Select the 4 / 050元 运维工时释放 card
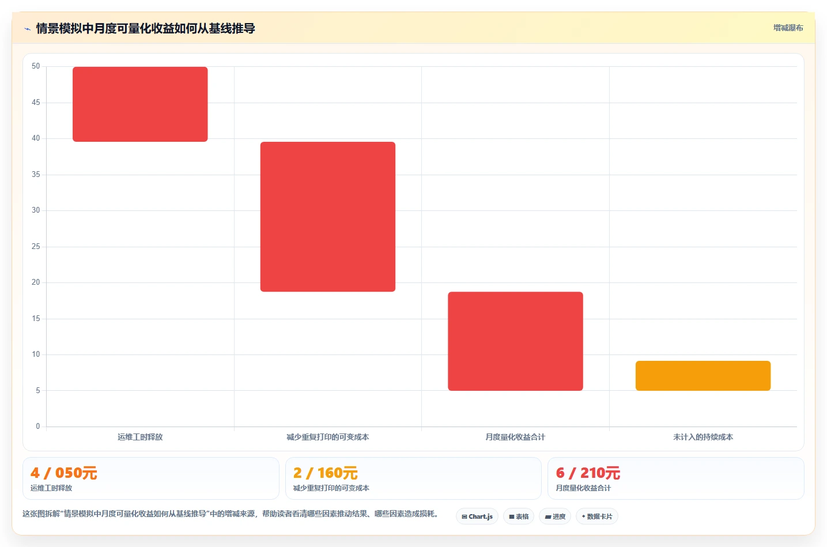 coord(151,478)
